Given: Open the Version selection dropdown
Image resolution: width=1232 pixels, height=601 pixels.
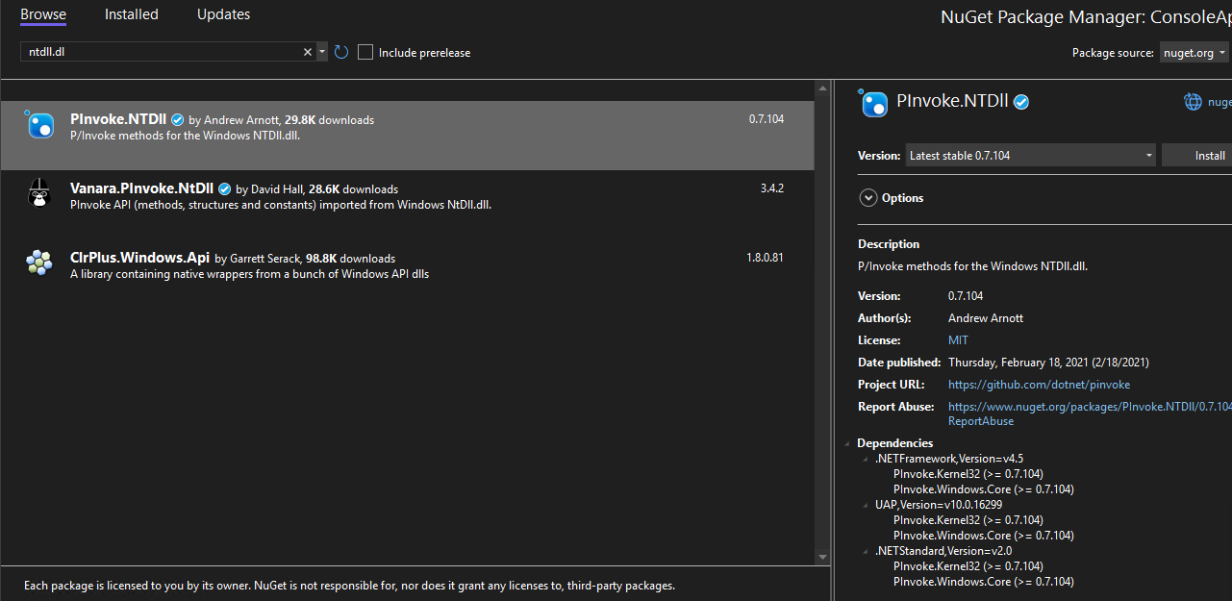Looking at the screenshot, I should pos(1031,155).
